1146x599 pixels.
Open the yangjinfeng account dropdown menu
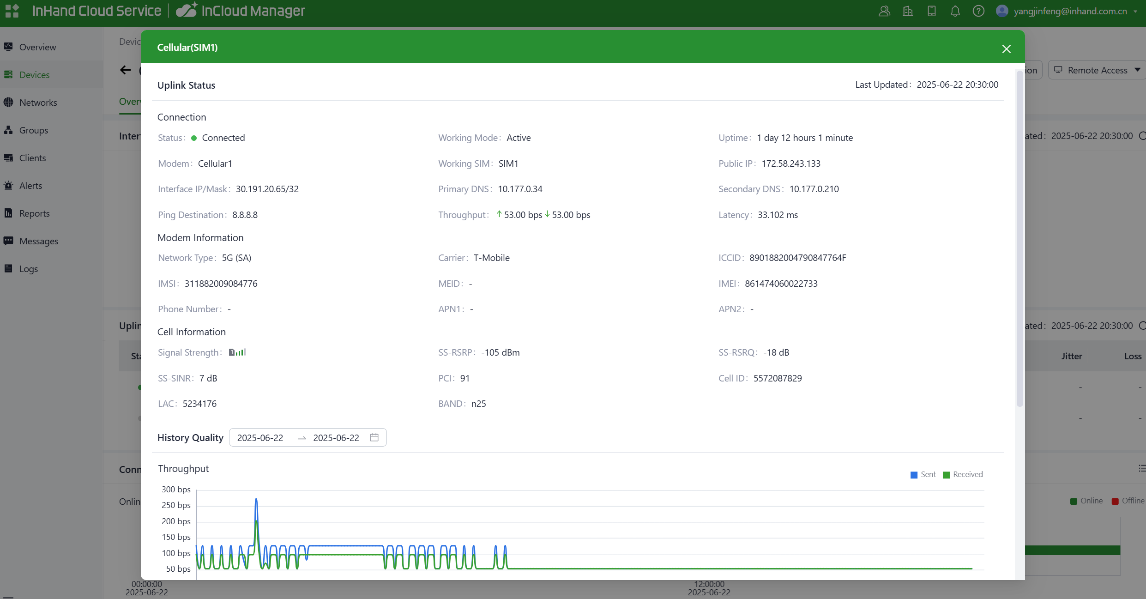pos(1070,11)
